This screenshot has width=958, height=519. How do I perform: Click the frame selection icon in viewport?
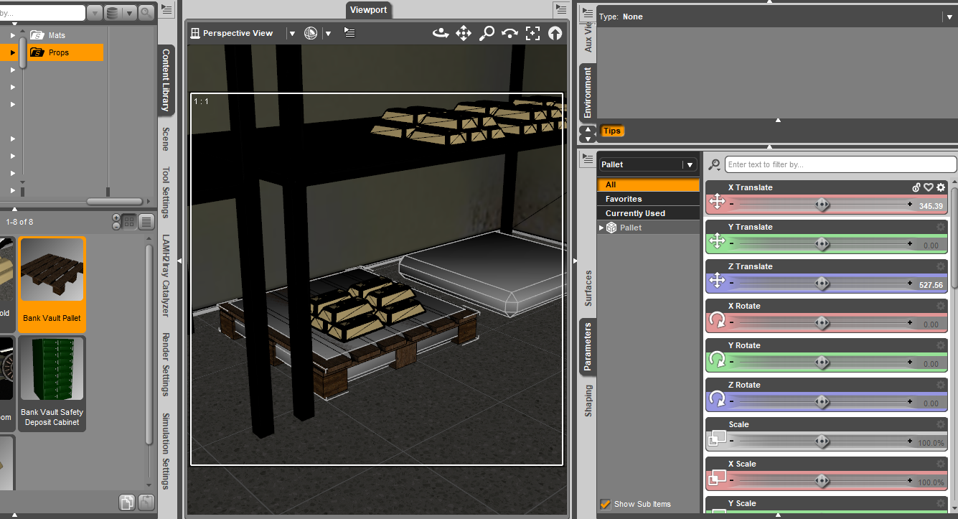(x=532, y=33)
